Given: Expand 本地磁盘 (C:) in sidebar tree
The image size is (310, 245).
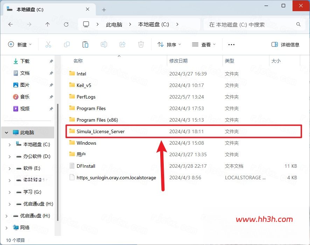Looking at the screenshot, I should (10, 145).
